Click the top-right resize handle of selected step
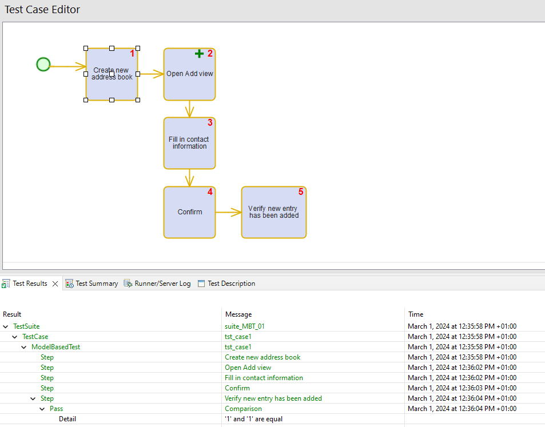Screen dimensions: 545x427 click(x=138, y=49)
